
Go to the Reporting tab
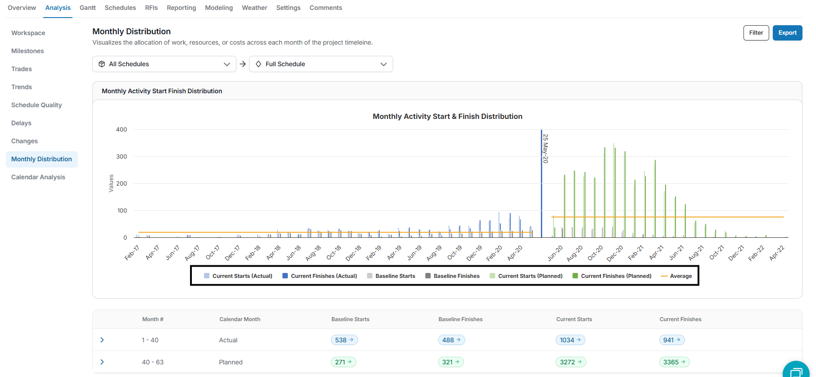click(181, 8)
